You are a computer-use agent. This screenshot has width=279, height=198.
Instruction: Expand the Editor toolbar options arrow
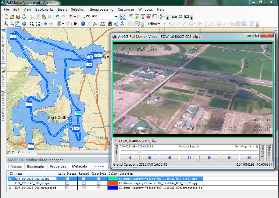click(x=257, y=25)
